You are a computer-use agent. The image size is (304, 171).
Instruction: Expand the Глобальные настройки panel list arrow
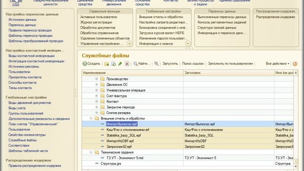click(188, 43)
